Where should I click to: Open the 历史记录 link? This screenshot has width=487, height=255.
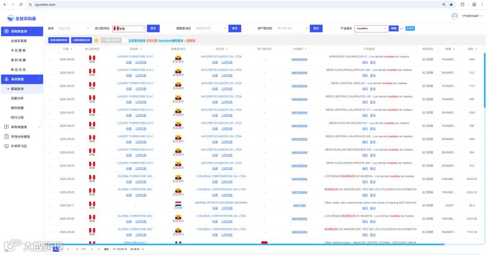[152, 40]
